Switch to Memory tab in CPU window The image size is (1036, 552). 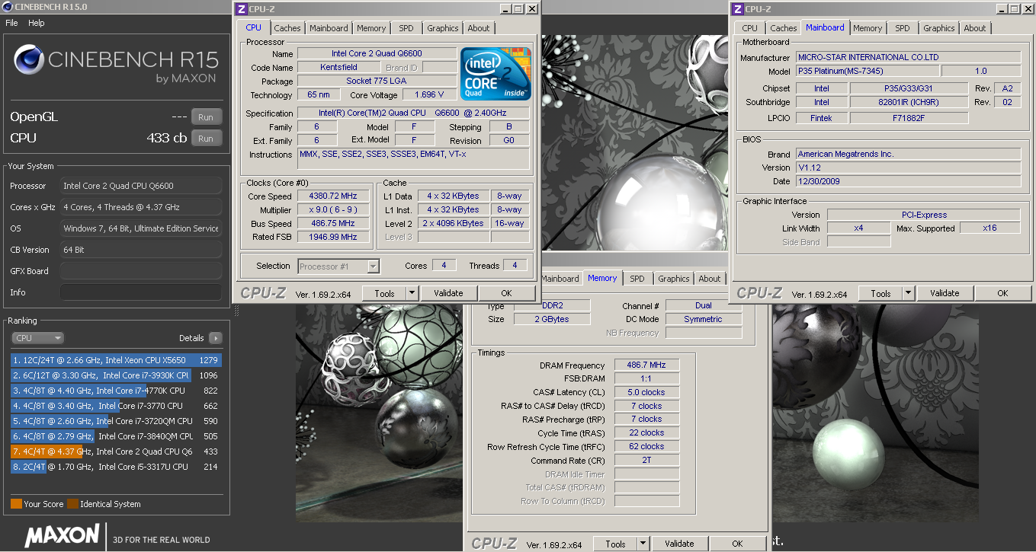(x=371, y=28)
